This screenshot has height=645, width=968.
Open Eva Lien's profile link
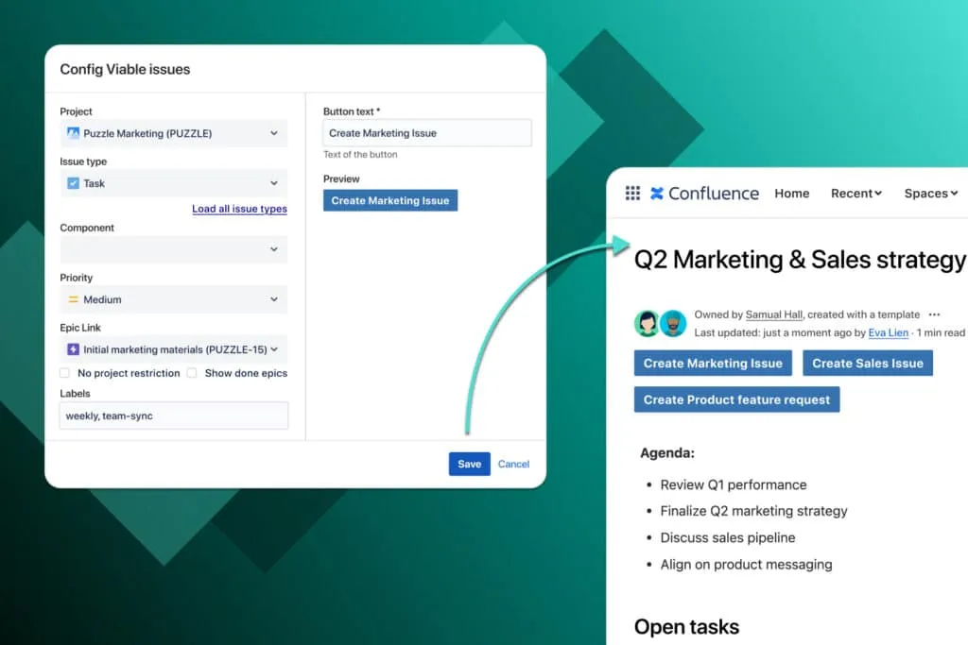(x=889, y=333)
